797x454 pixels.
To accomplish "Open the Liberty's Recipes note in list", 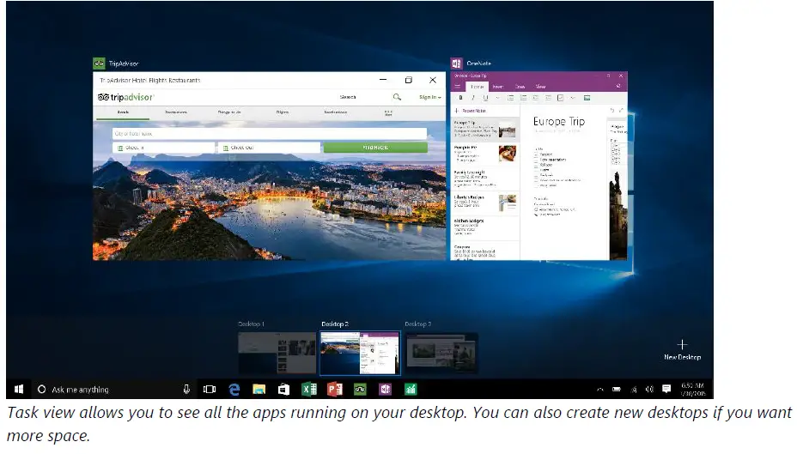I will point(485,203).
